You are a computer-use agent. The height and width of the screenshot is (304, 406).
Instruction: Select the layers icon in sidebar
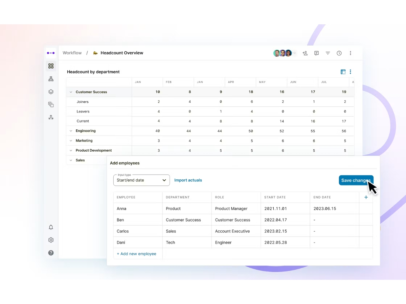tap(51, 92)
